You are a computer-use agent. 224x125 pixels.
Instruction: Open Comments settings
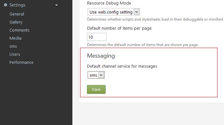pos(19,30)
